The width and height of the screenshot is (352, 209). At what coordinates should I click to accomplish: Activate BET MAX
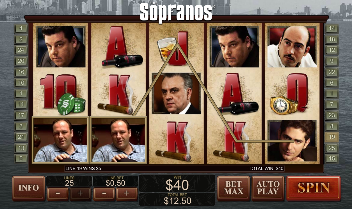click(234, 188)
